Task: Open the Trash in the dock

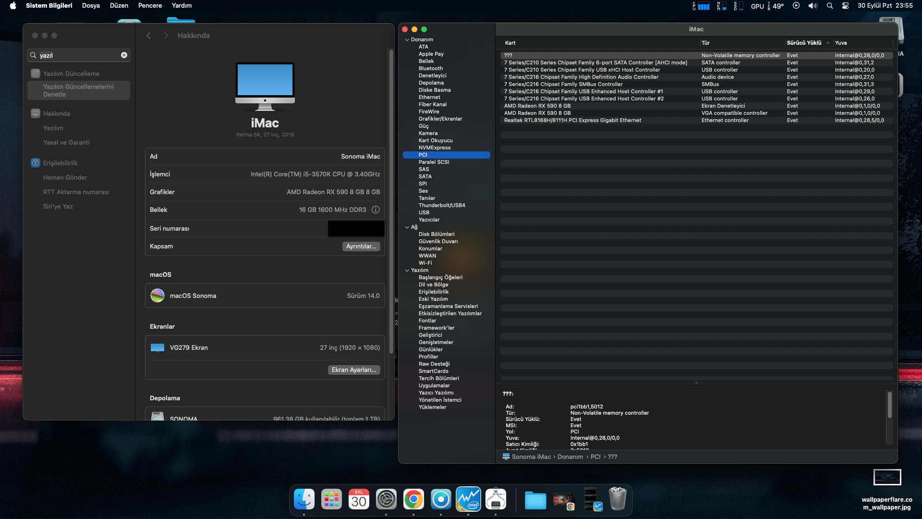Action: [618, 500]
